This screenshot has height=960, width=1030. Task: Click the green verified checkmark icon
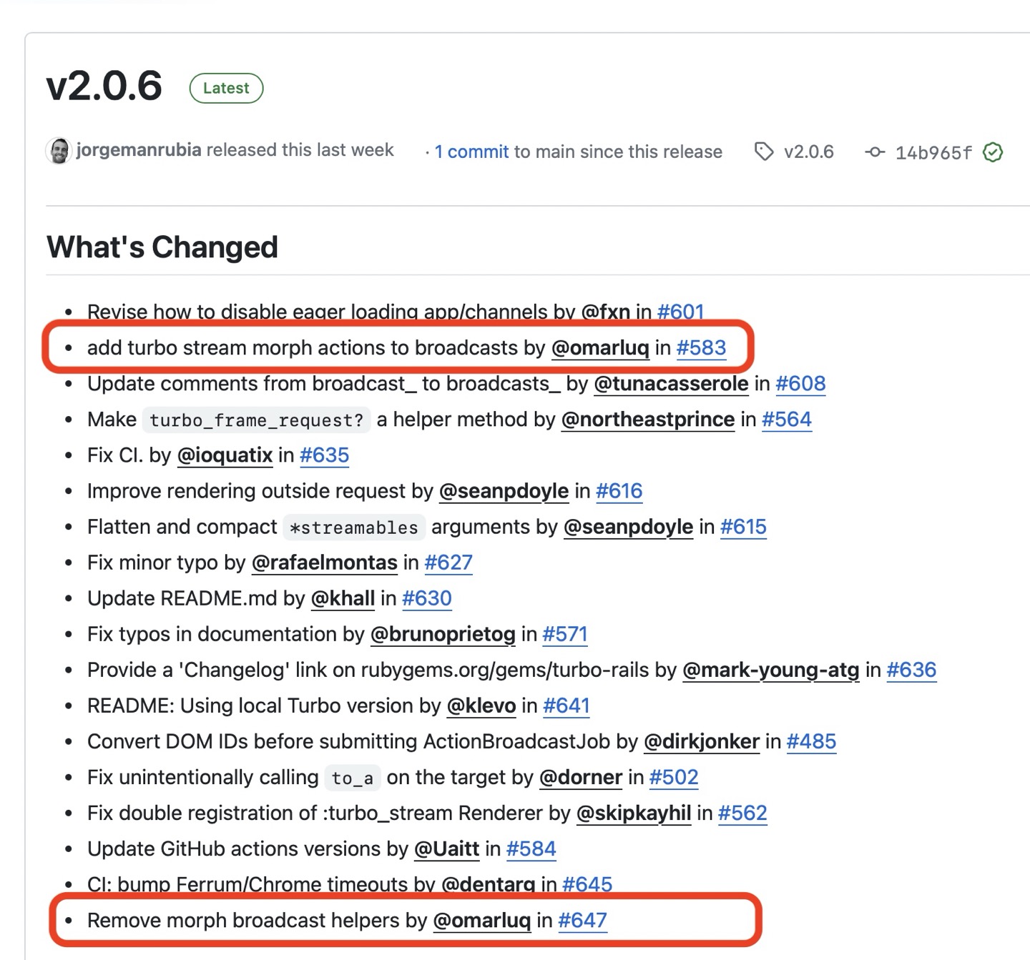pos(993,152)
